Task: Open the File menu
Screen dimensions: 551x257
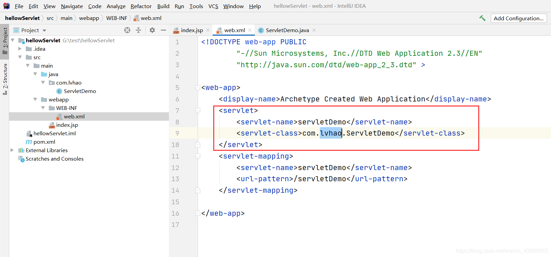Action: pyautogui.click(x=19, y=6)
